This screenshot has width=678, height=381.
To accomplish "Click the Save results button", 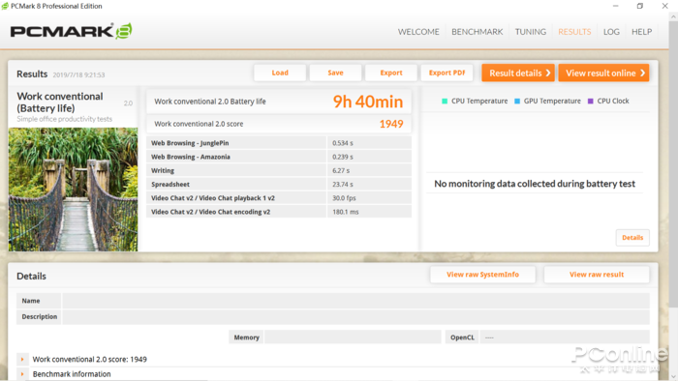I will pos(335,73).
